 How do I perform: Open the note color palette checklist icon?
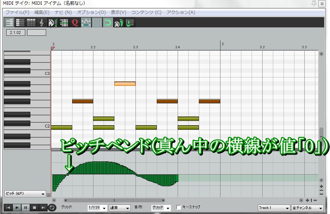(53, 23)
